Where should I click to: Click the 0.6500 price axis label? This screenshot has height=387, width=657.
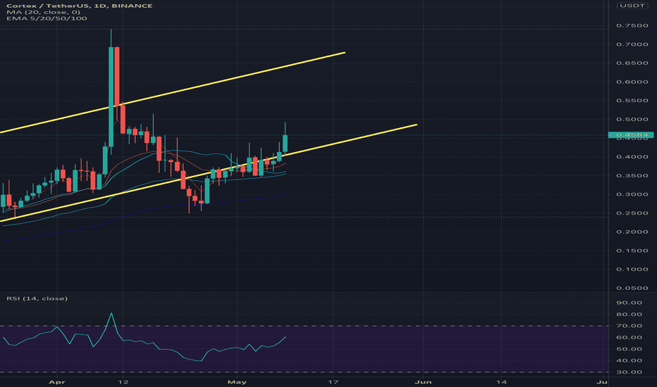(x=632, y=63)
